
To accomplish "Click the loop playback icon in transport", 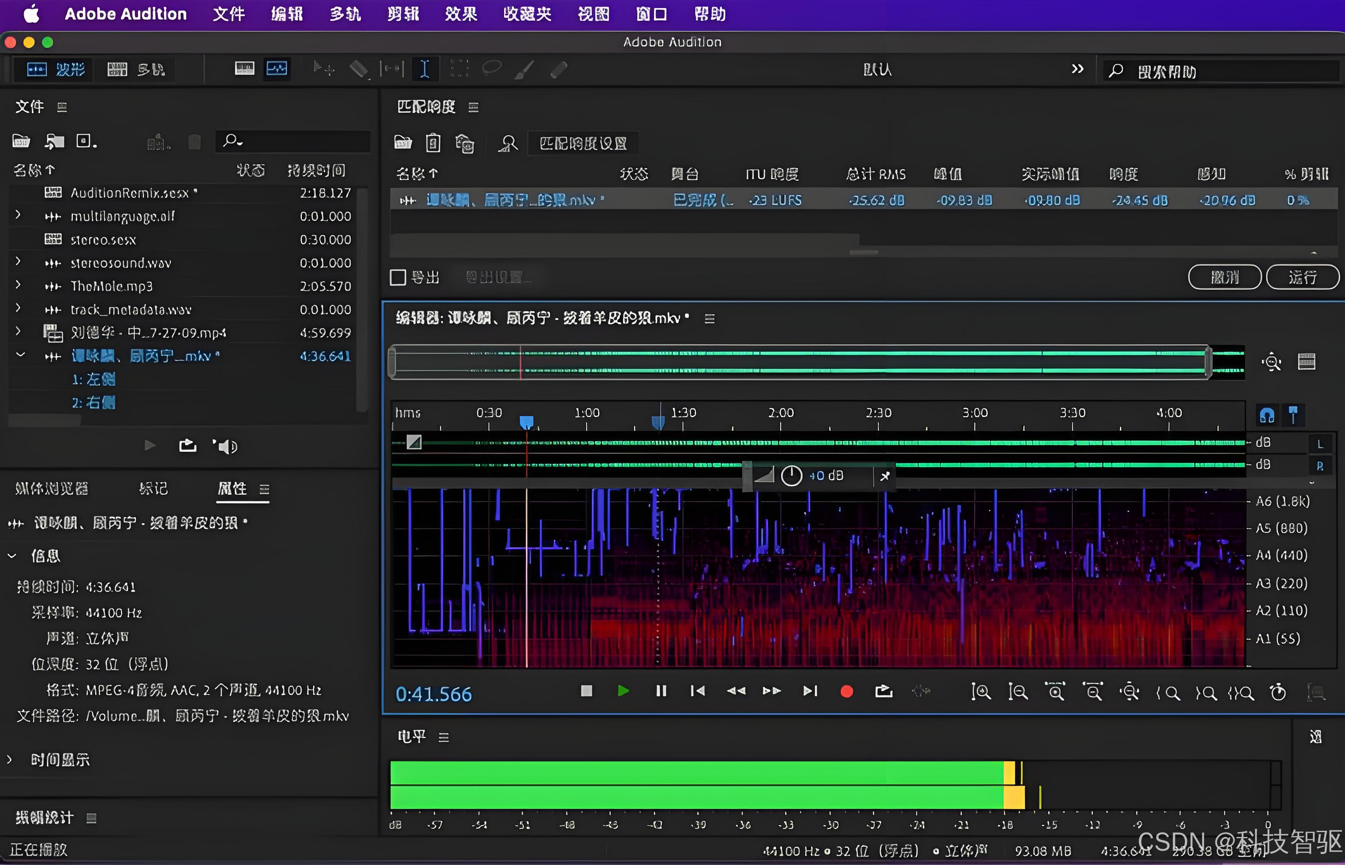I will (884, 692).
